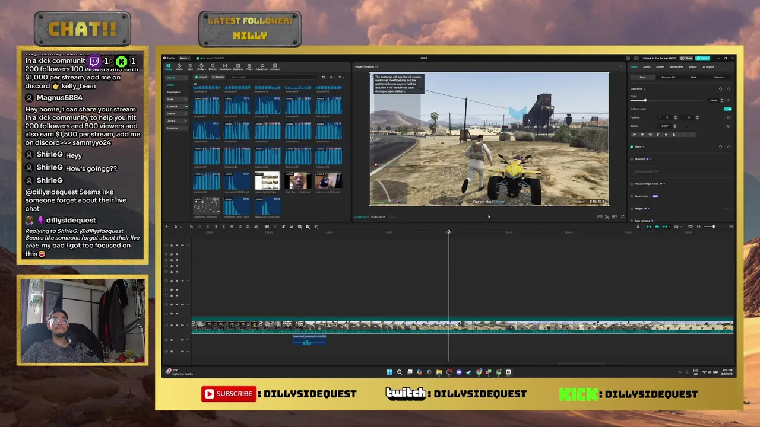Click the timeline playhead marker
Image resolution: width=760 pixels, height=427 pixels.
coord(449,232)
